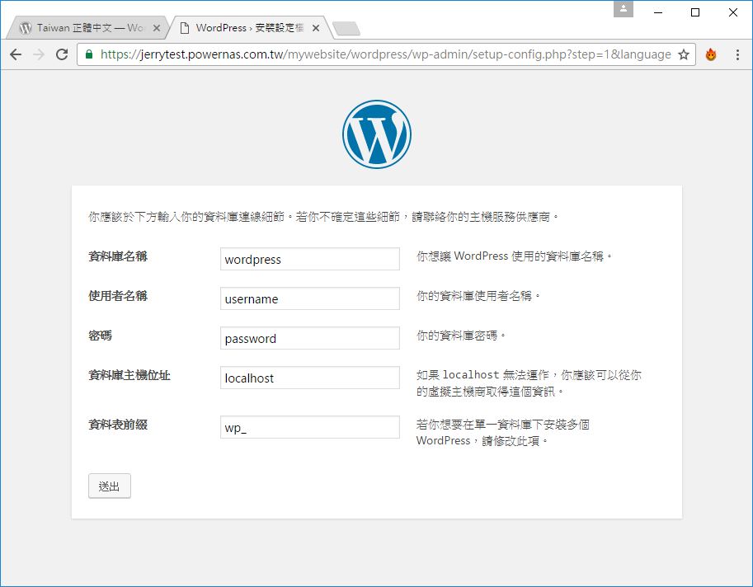753x587 pixels.
Task: Reload the current page
Action: [62, 54]
